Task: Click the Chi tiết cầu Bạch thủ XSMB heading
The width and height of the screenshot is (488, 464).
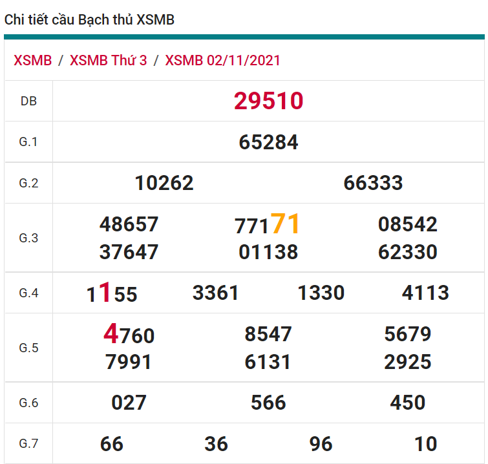Action: tap(89, 20)
